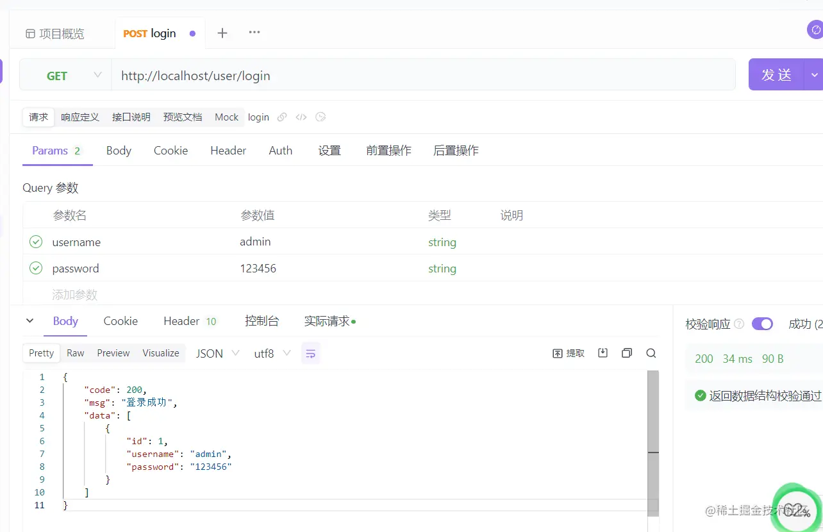Copy the response body
Screen dimensions: 823x532
click(627, 353)
